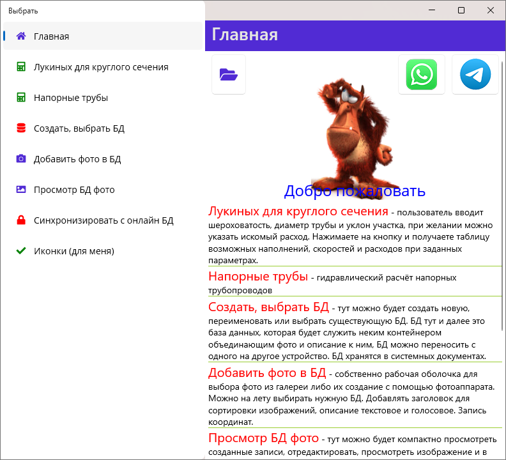Click the camera icon for Добавить фото в БД
506x460 pixels.
click(21, 159)
